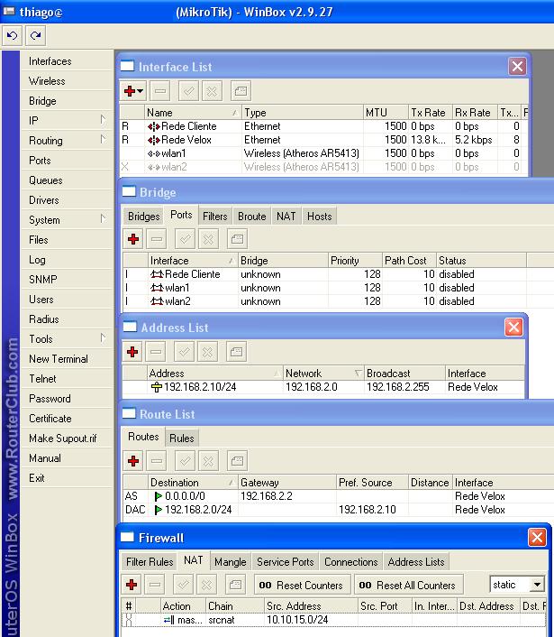The width and height of the screenshot is (554, 637).
Task: Close the Interface List window
Action: tap(517, 66)
